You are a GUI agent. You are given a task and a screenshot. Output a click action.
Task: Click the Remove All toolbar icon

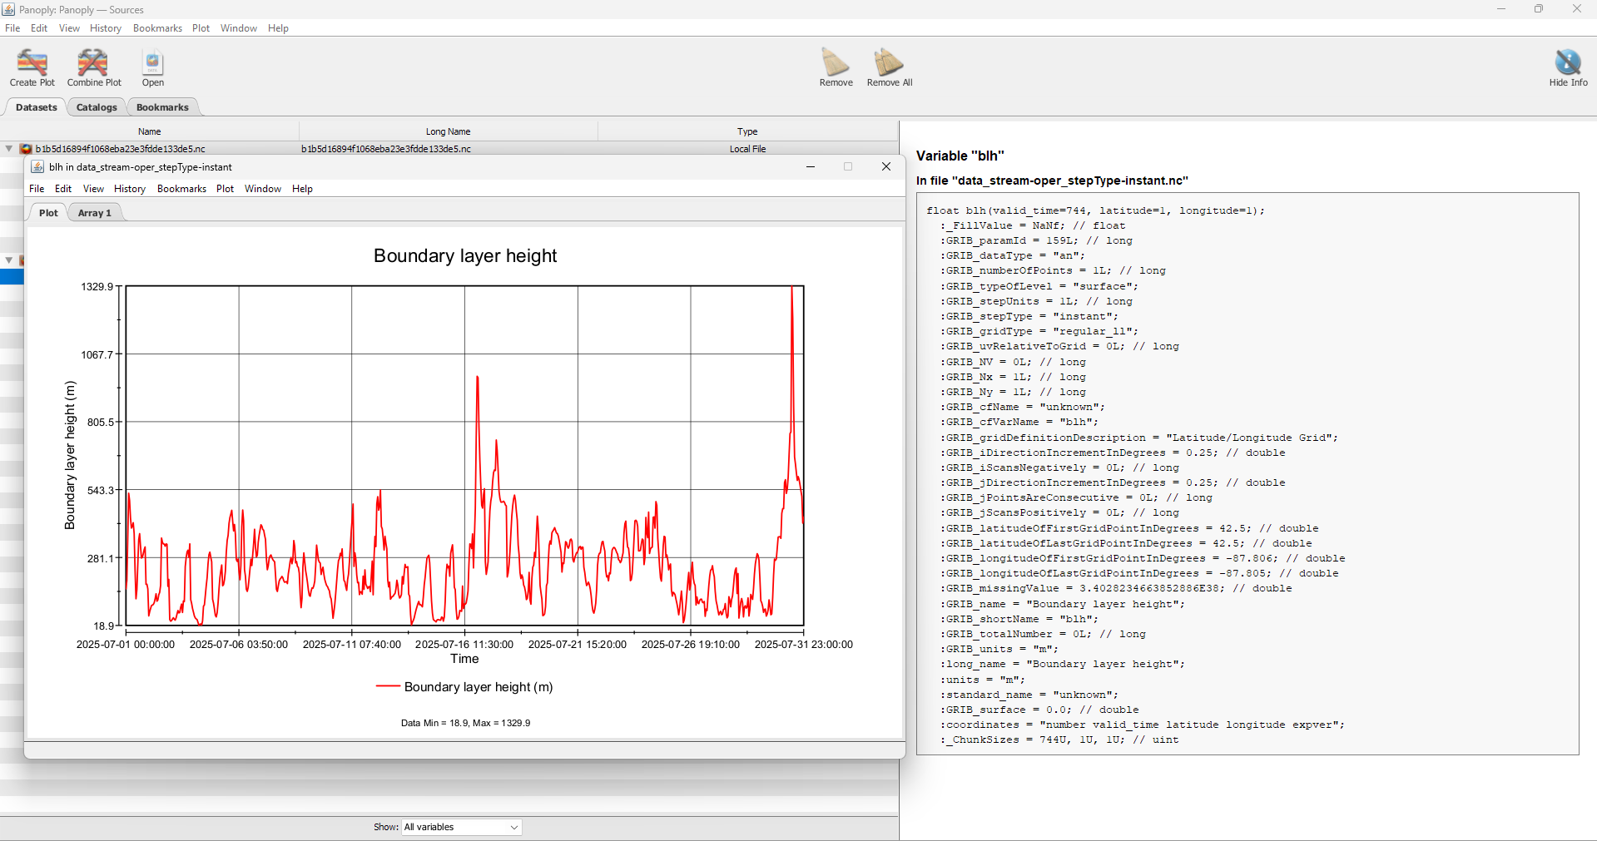pyautogui.click(x=887, y=62)
